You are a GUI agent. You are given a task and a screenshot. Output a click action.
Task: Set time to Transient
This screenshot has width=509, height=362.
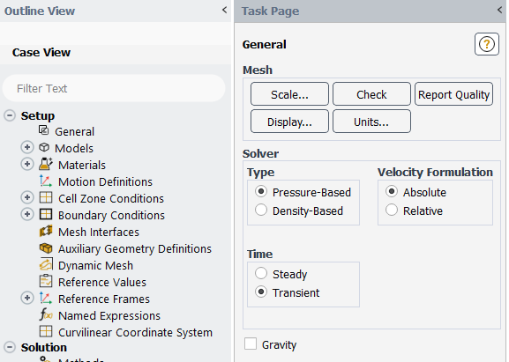click(261, 292)
